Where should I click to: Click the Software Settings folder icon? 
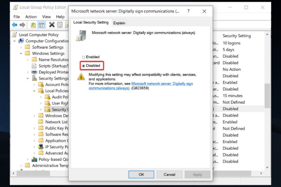click(27, 47)
